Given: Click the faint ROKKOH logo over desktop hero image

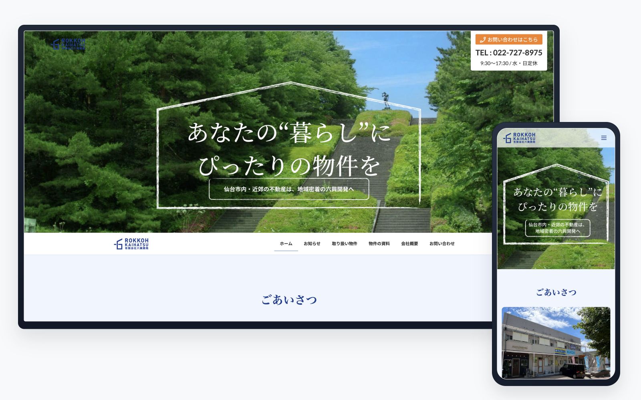Looking at the screenshot, I should click(69, 44).
